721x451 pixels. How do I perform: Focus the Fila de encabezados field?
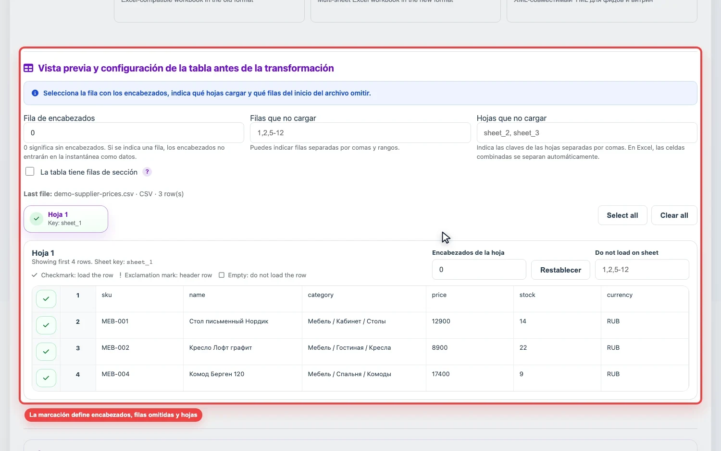(x=134, y=132)
